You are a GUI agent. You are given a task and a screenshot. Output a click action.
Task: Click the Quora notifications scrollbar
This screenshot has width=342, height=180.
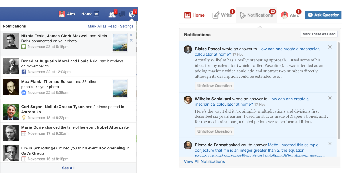tap(339, 91)
